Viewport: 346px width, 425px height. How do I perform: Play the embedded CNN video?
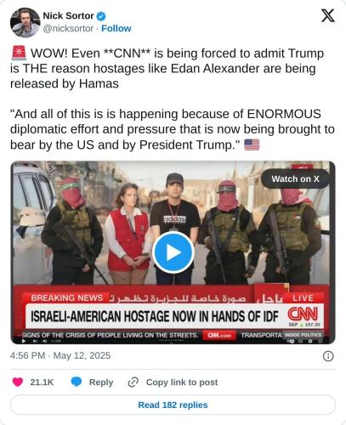click(173, 252)
